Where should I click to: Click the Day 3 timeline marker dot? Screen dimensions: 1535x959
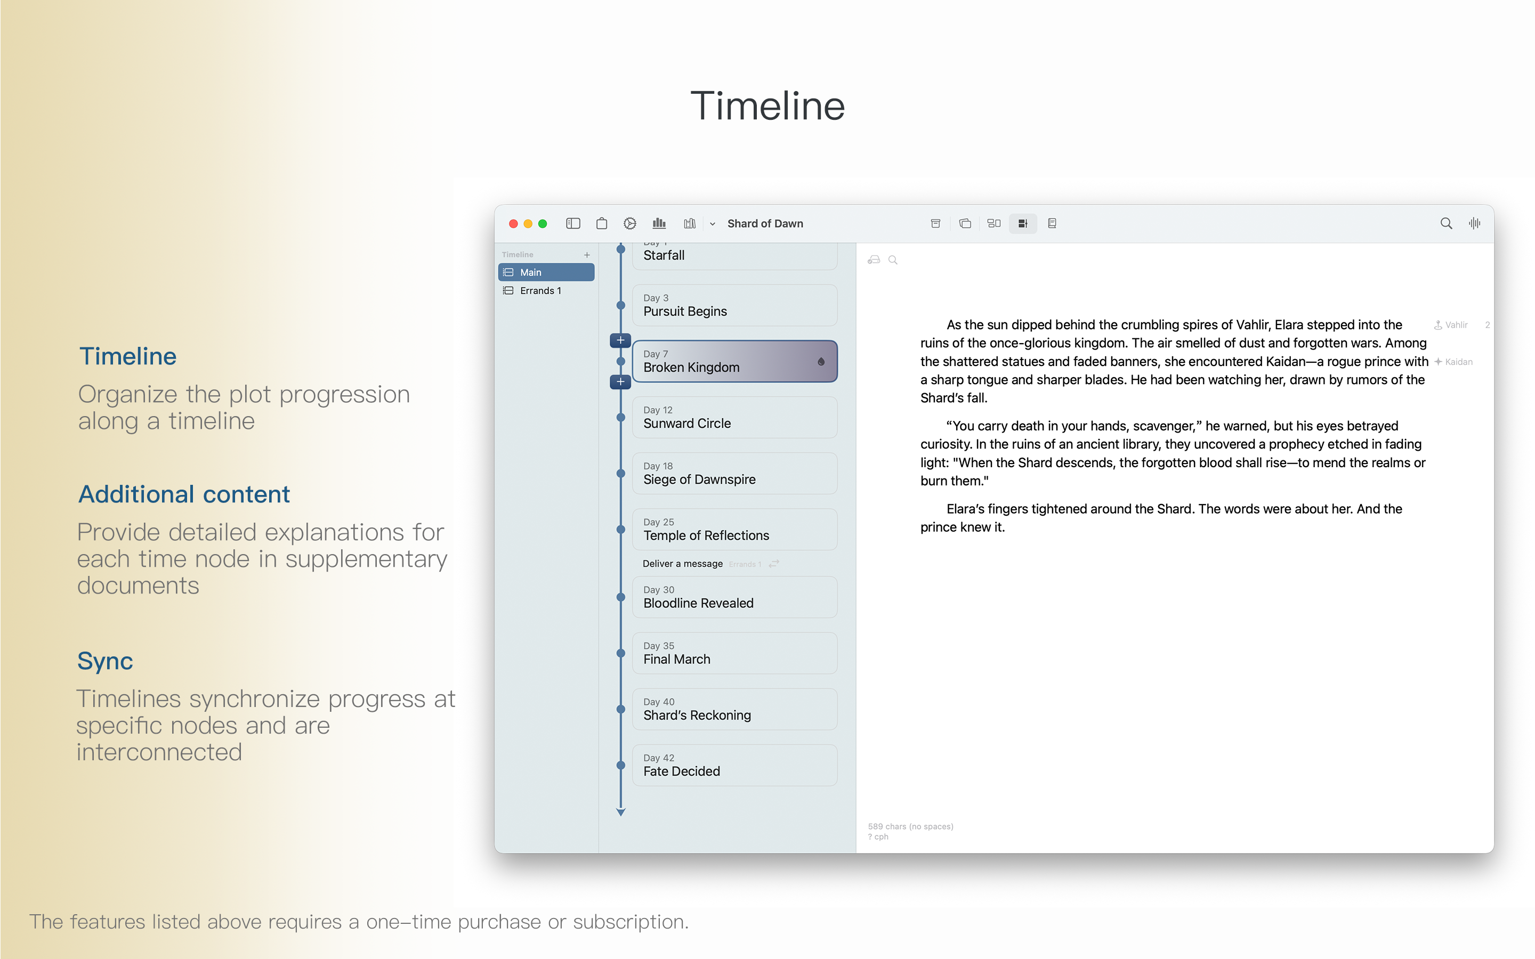pos(620,305)
